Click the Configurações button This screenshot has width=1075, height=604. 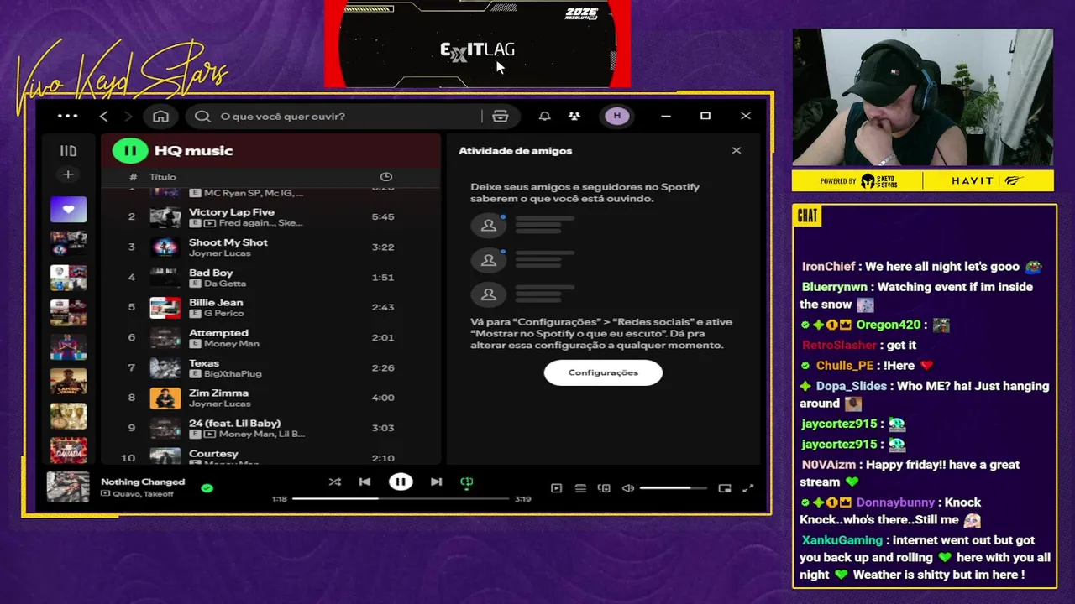click(603, 372)
